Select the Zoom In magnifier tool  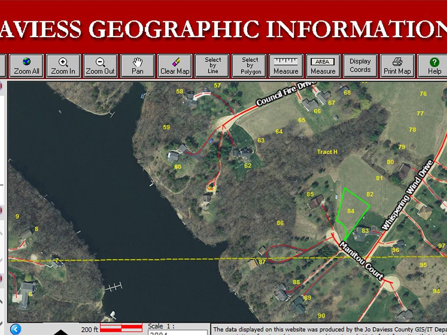click(63, 66)
